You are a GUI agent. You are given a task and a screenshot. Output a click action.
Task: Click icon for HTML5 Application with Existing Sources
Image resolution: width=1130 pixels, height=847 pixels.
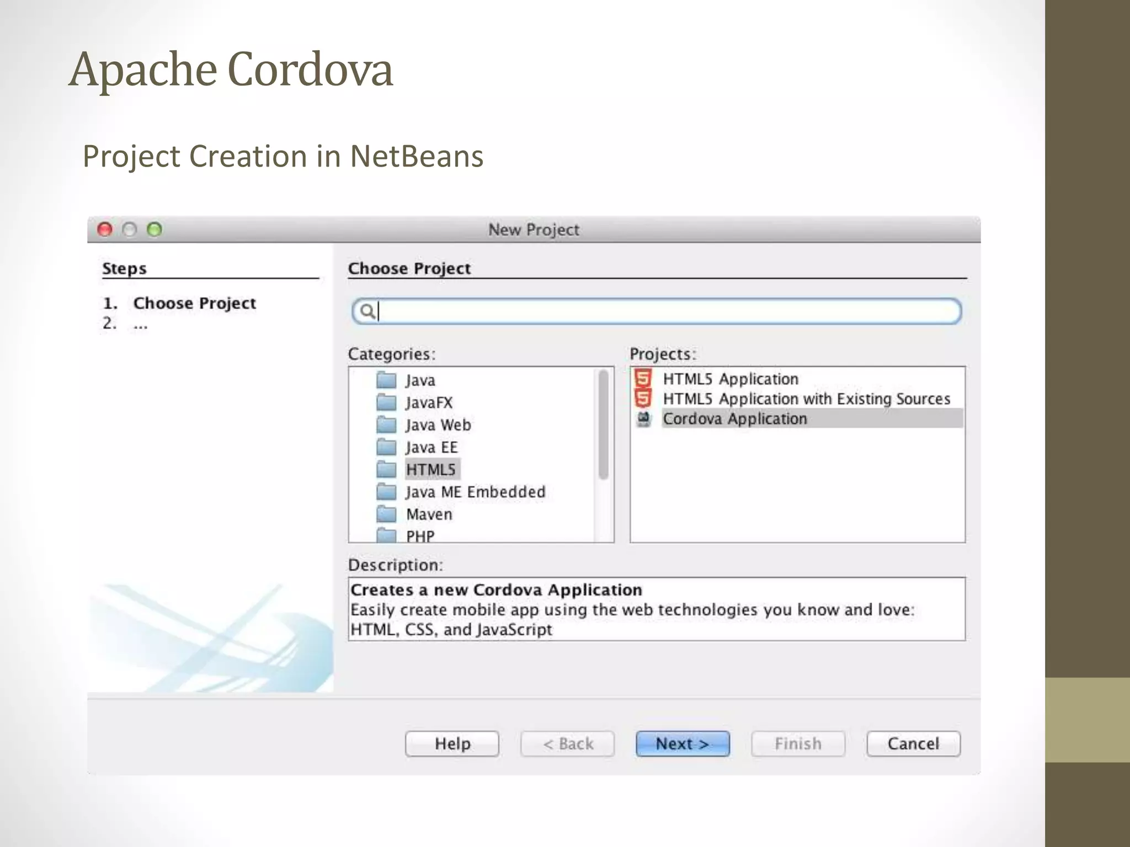tap(643, 398)
